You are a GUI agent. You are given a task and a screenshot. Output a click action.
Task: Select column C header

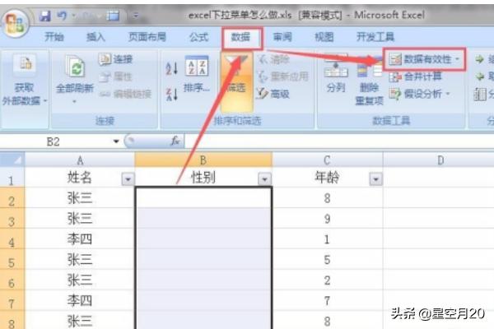pyautogui.click(x=328, y=160)
